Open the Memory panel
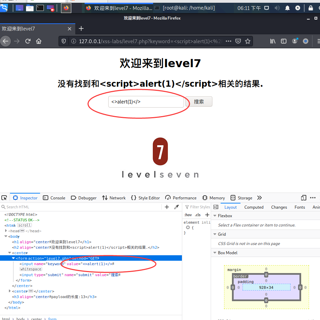This screenshot has height=320, width=320. coord(213,198)
